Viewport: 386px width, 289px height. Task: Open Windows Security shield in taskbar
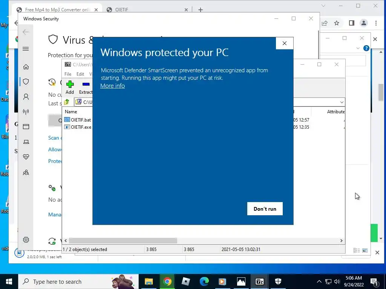[278, 281]
